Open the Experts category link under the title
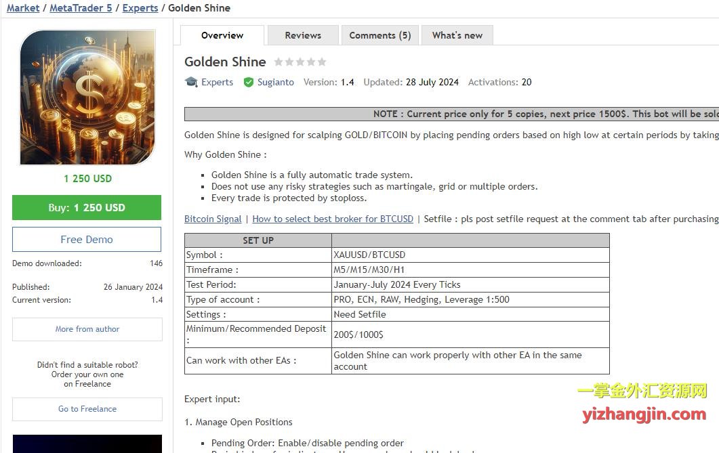The height and width of the screenshot is (453, 719). tap(217, 83)
